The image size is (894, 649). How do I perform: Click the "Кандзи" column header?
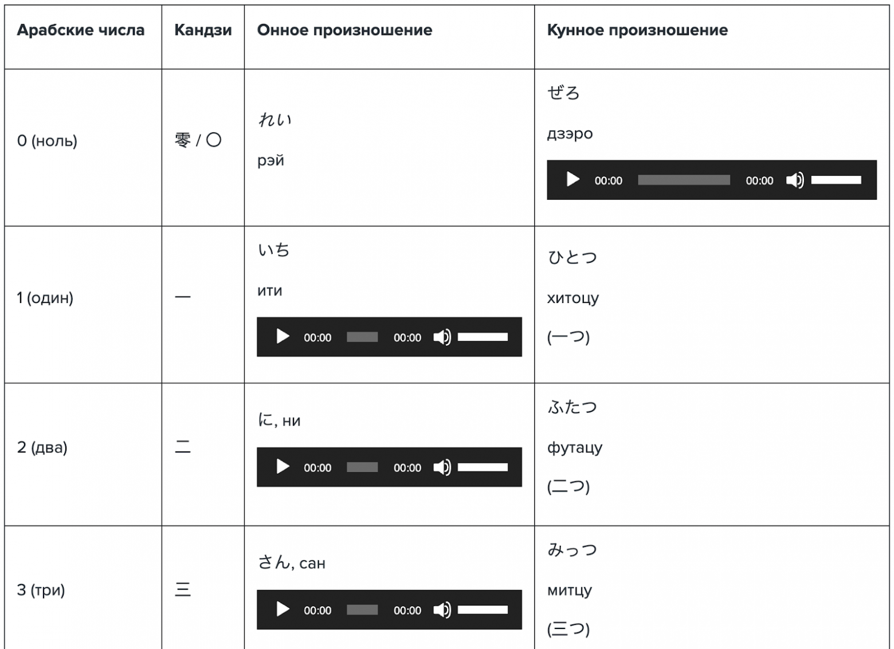[x=203, y=30]
